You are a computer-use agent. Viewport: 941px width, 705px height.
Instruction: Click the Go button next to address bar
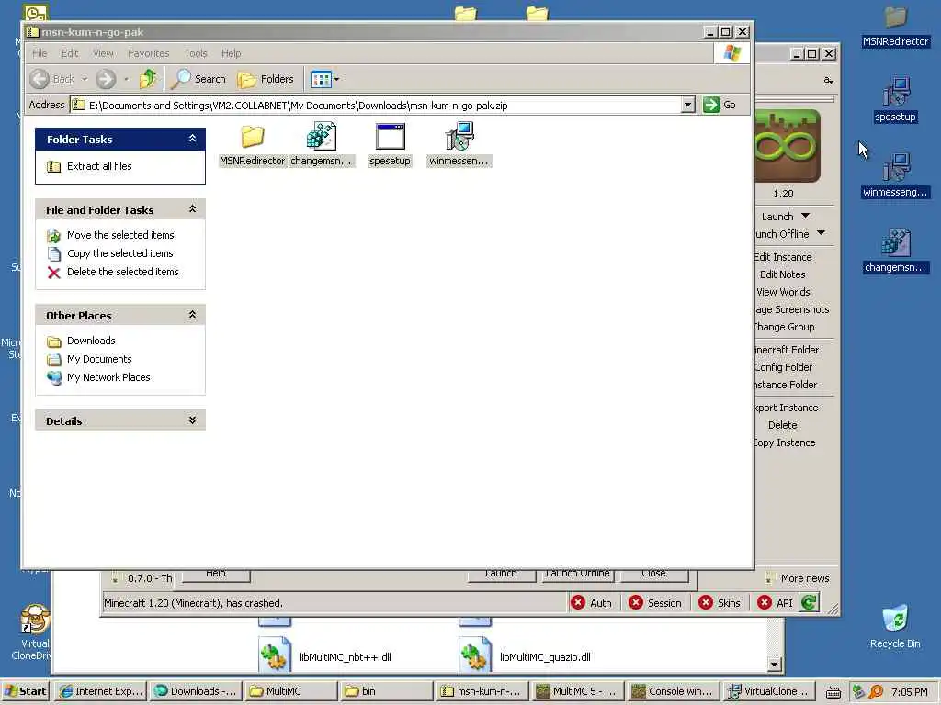tap(720, 105)
